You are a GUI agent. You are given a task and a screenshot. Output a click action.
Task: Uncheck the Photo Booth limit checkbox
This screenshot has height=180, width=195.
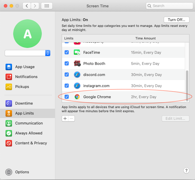67,63
